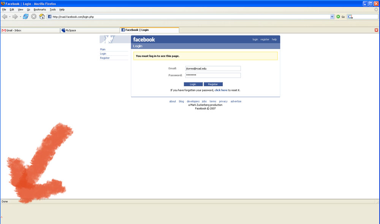Click the blue Register button

(x=213, y=84)
